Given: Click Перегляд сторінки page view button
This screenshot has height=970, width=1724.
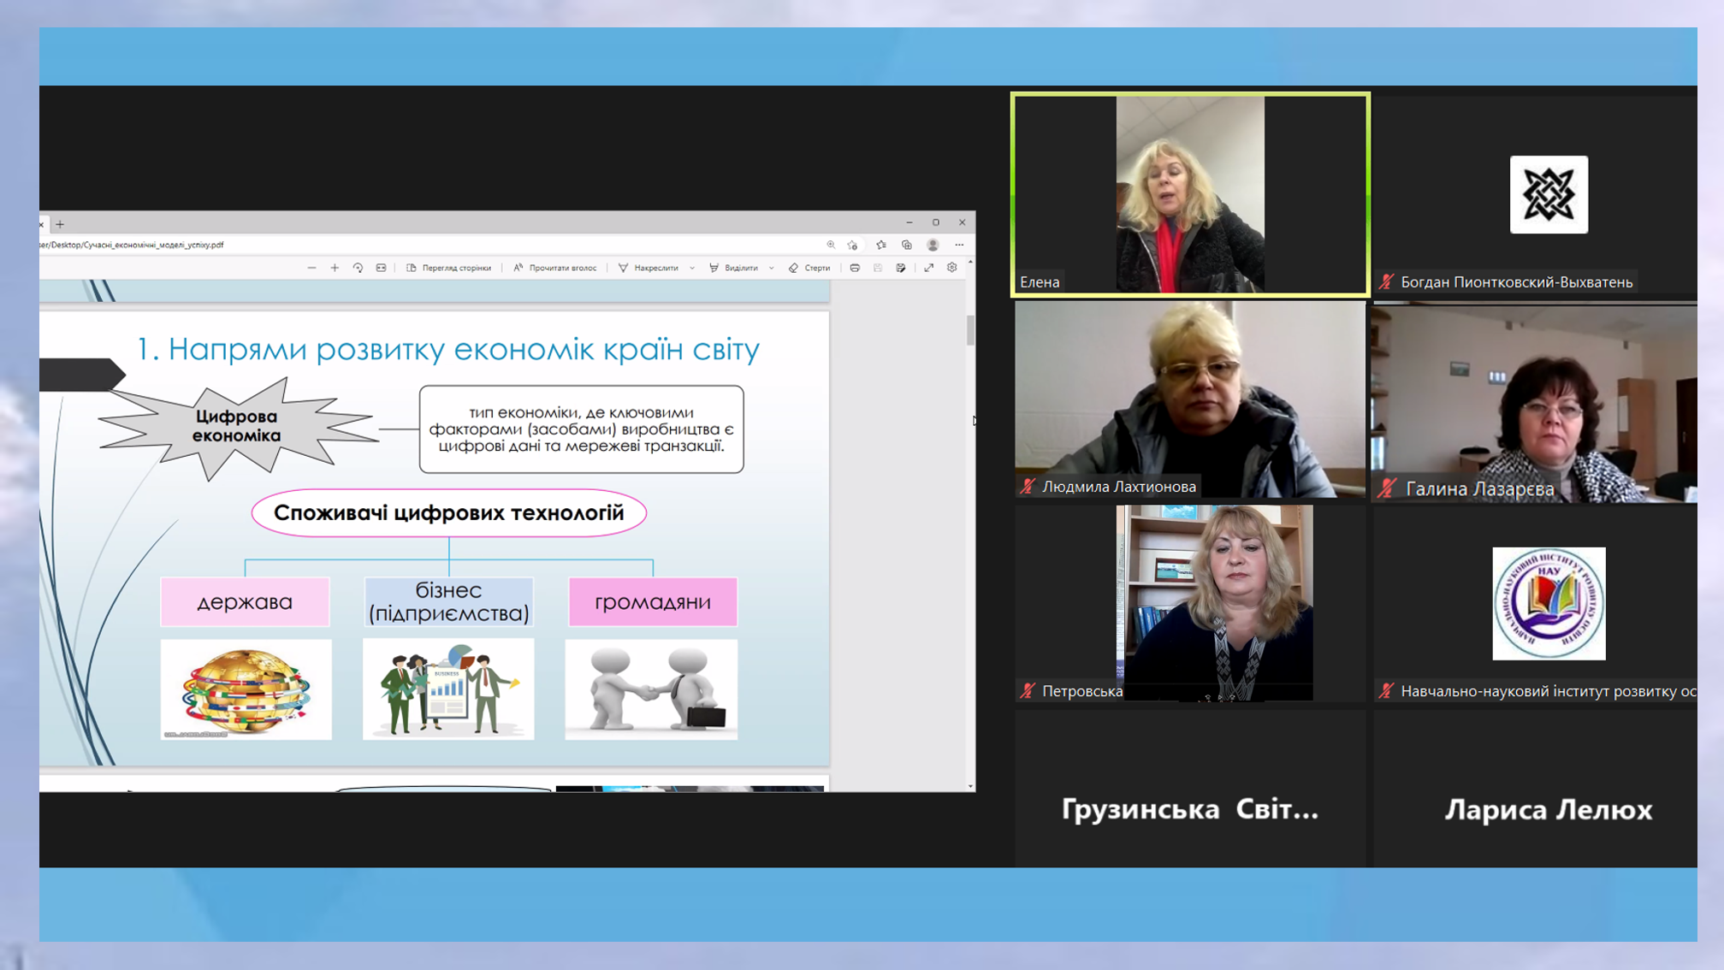Looking at the screenshot, I should 448,268.
